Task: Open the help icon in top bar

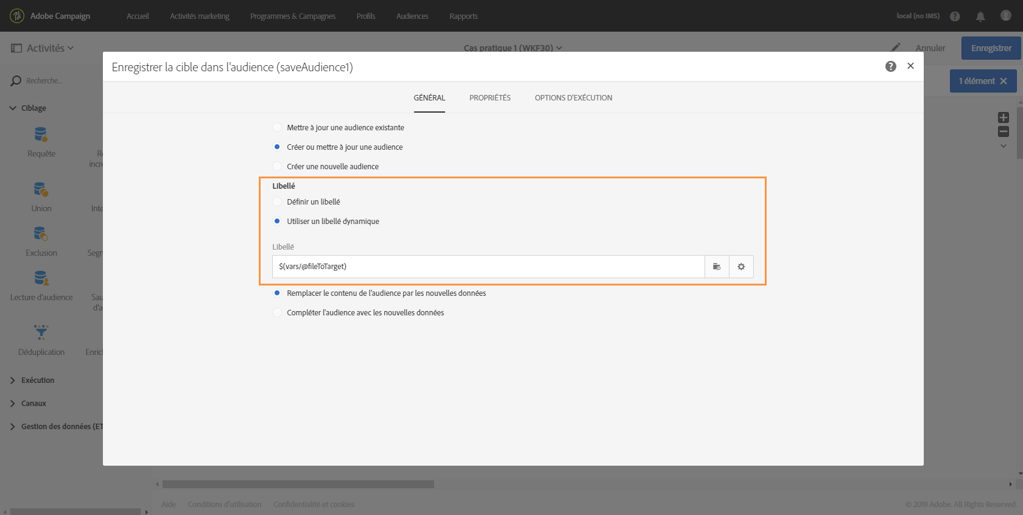Action: [x=955, y=16]
